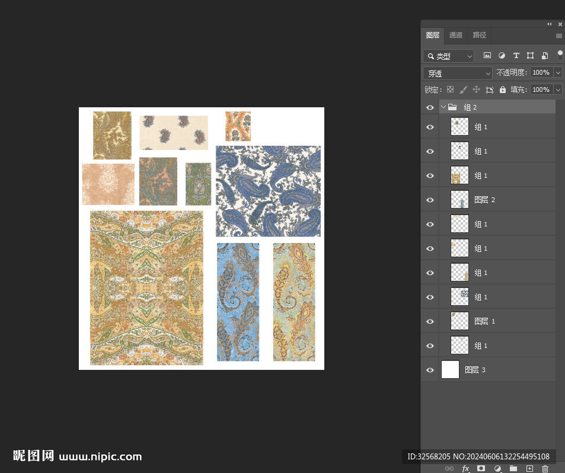Click the 填充 100% value field
The width and height of the screenshot is (565, 473).
coord(541,90)
